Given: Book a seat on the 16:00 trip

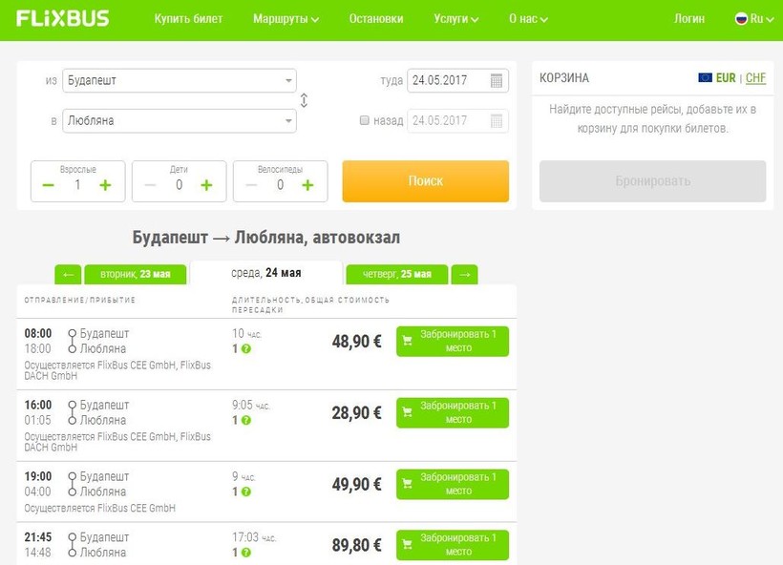Looking at the screenshot, I should pyautogui.click(x=452, y=412).
